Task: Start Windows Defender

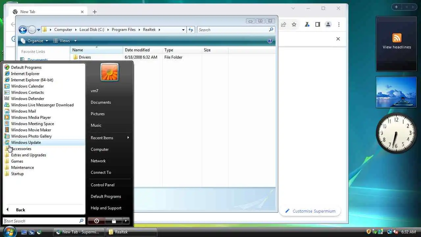Action: click(x=44, y=99)
